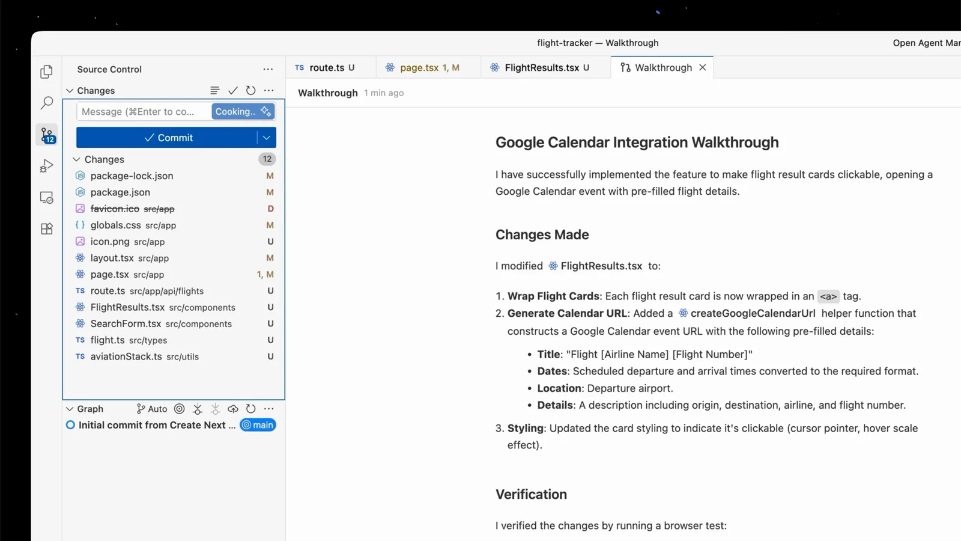The width and height of the screenshot is (961, 541).
Task: Open SearchForm.tsx in changes list
Action: pos(174,323)
